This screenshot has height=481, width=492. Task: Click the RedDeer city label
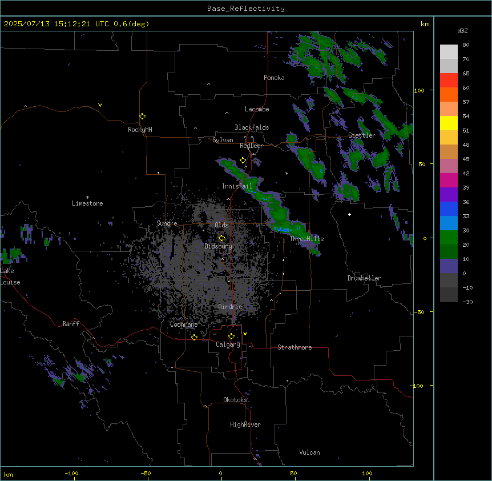(251, 146)
